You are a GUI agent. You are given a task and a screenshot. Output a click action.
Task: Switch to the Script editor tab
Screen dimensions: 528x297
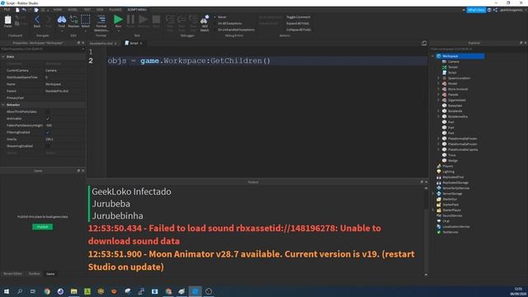coord(134,43)
